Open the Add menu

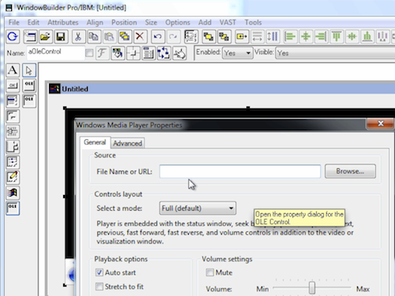[x=205, y=22]
